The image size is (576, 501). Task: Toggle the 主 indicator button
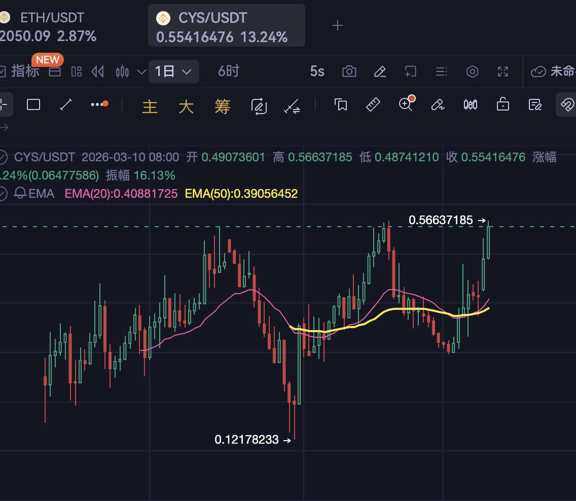[x=150, y=106]
